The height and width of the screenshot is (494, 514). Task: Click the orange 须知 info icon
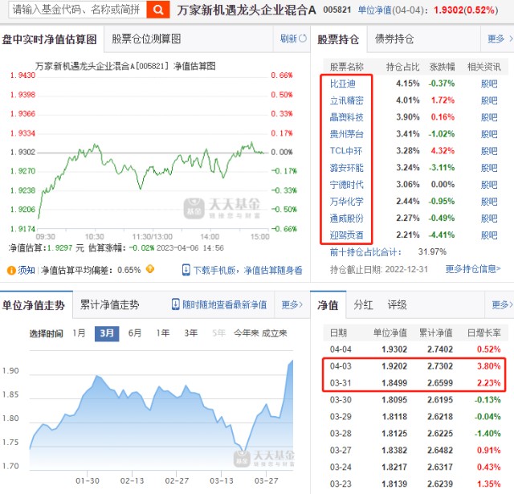point(11,271)
